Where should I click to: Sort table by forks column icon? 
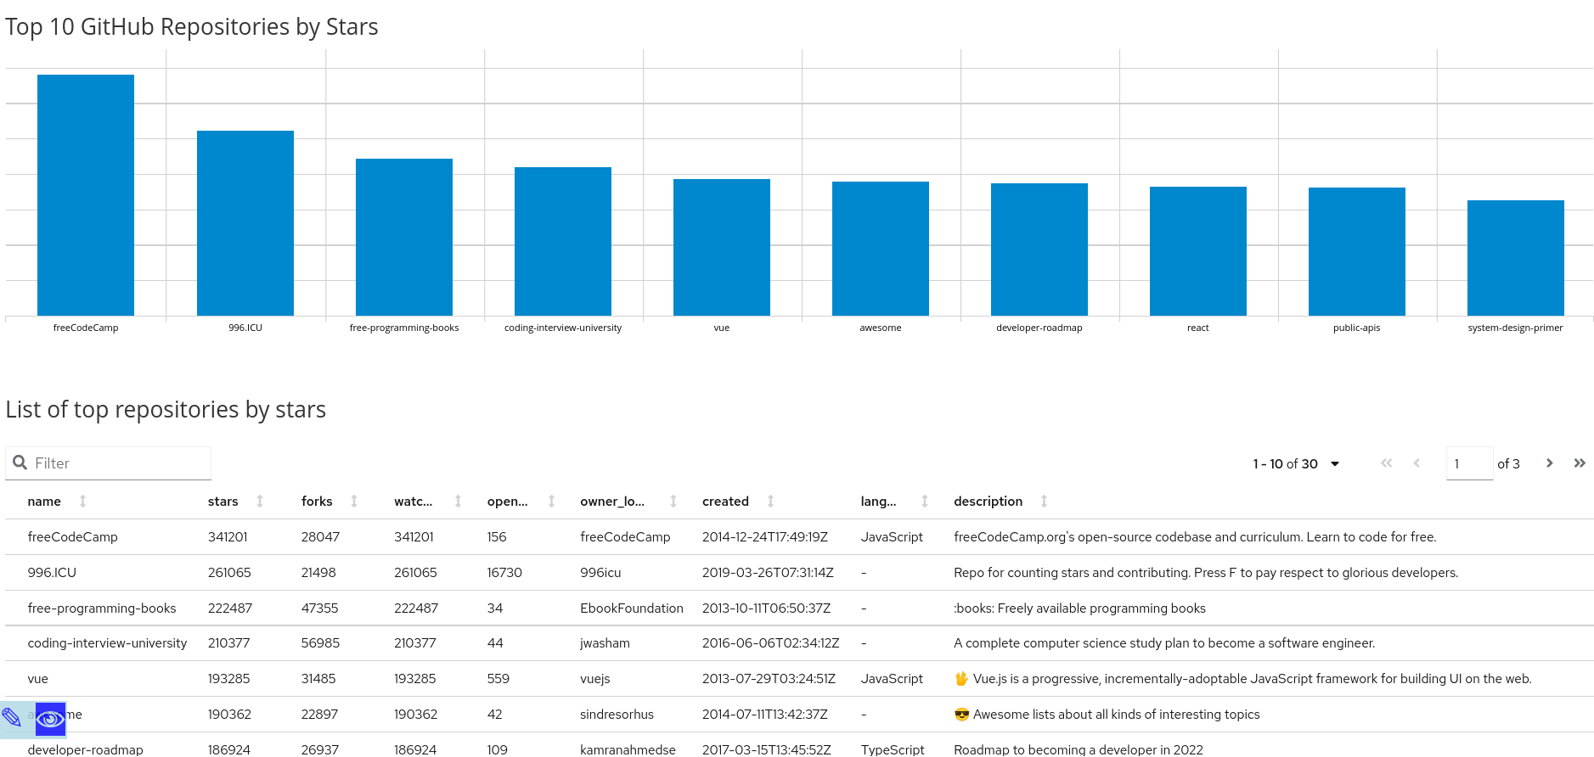click(354, 502)
